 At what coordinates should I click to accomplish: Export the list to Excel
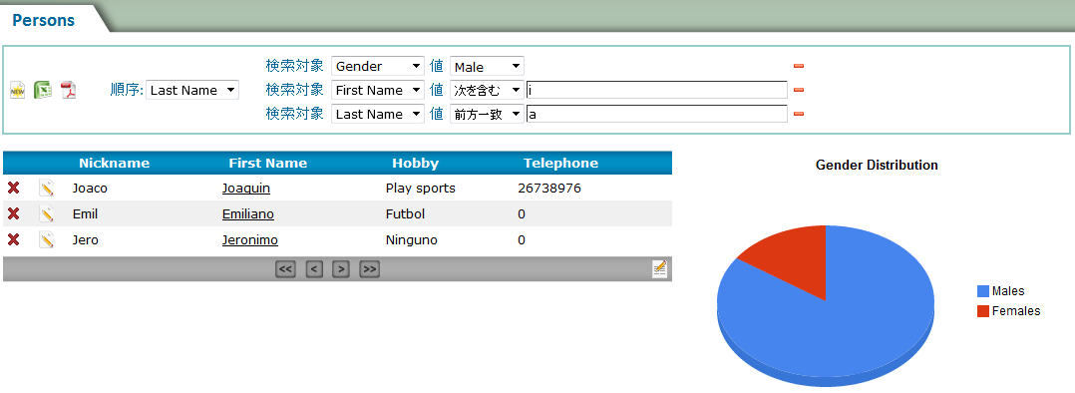pyautogui.click(x=43, y=90)
